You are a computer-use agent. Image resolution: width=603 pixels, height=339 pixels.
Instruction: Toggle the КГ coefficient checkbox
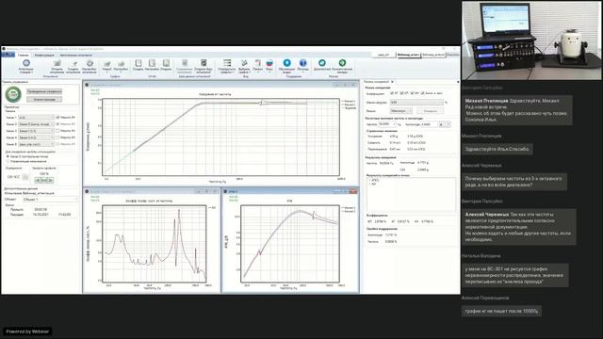(392, 93)
